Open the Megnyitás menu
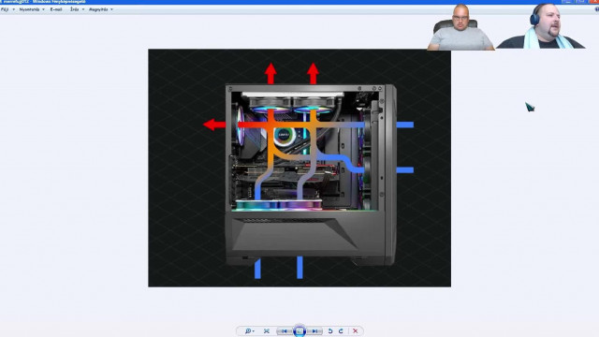 point(98,9)
